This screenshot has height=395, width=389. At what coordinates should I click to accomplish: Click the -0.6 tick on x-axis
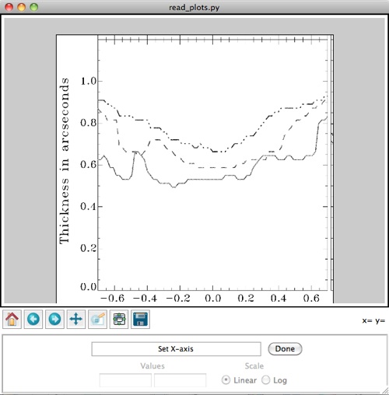click(x=113, y=299)
